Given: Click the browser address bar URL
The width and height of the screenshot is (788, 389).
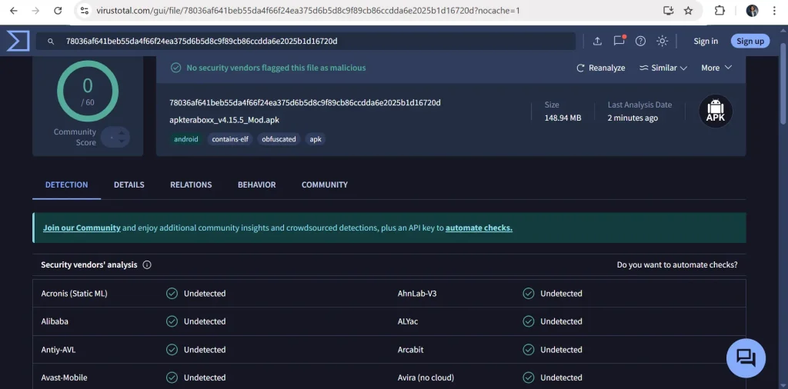Looking at the screenshot, I should (308, 11).
